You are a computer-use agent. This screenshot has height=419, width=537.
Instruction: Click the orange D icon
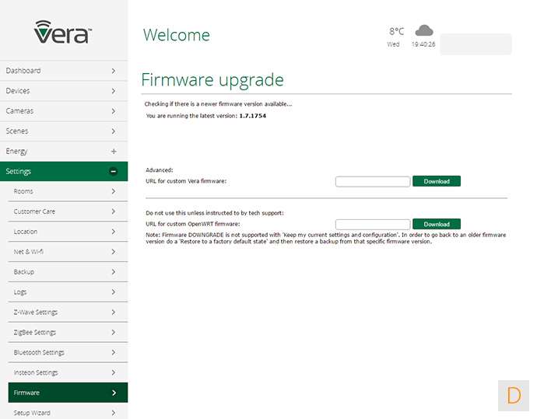tap(514, 396)
